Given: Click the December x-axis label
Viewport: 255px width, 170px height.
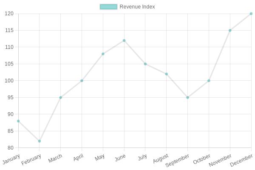Looking at the screenshot, I should (241, 160).
